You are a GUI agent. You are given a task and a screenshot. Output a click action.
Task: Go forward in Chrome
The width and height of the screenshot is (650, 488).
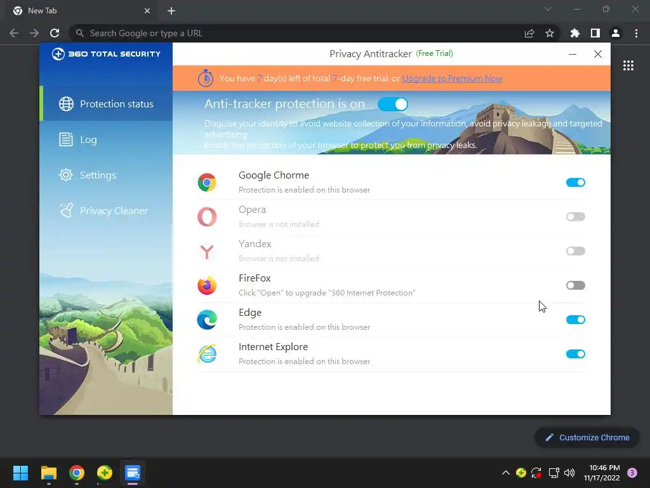tap(34, 33)
